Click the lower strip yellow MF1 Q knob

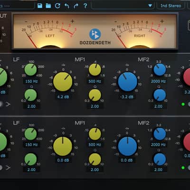coord(95,160)
